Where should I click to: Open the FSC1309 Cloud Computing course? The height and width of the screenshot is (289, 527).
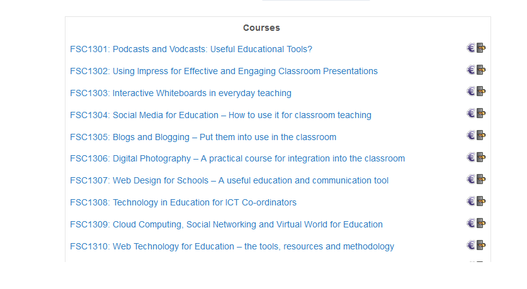[226, 224]
